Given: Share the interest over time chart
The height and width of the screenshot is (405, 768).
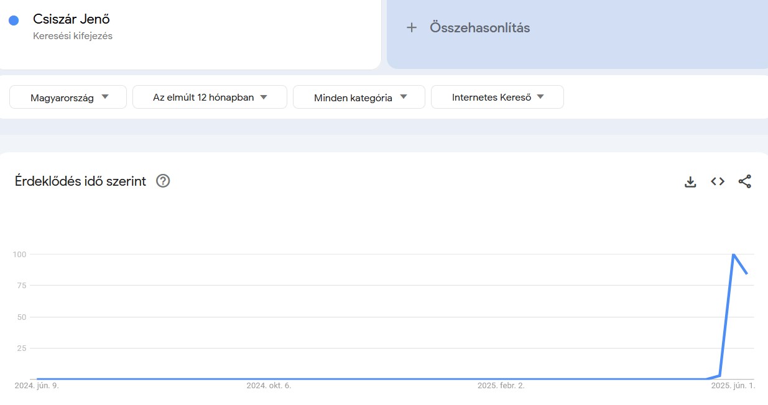Looking at the screenshot, I should pos(744,181).
